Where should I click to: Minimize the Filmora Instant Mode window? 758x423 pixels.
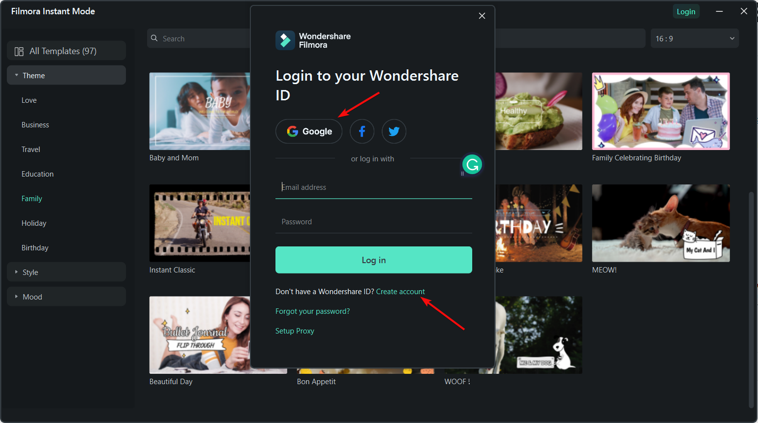[719, 11]
